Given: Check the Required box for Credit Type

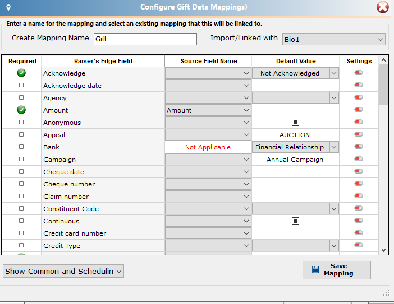Looking at the screenshot, I should coord(21,245).
